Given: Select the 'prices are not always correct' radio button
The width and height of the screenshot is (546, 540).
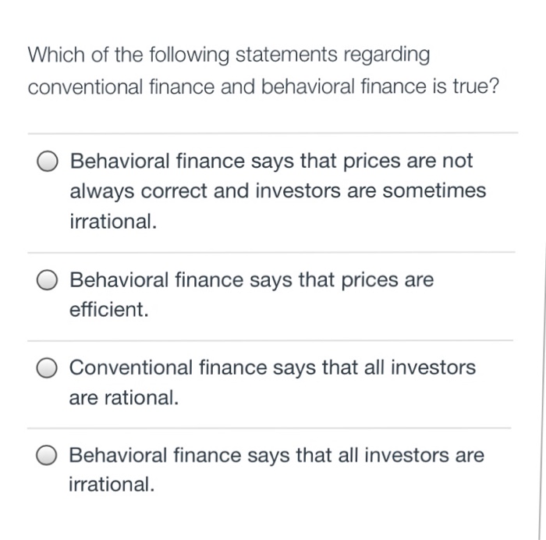Looking at the screenshot, I should [x=49, y=162].
